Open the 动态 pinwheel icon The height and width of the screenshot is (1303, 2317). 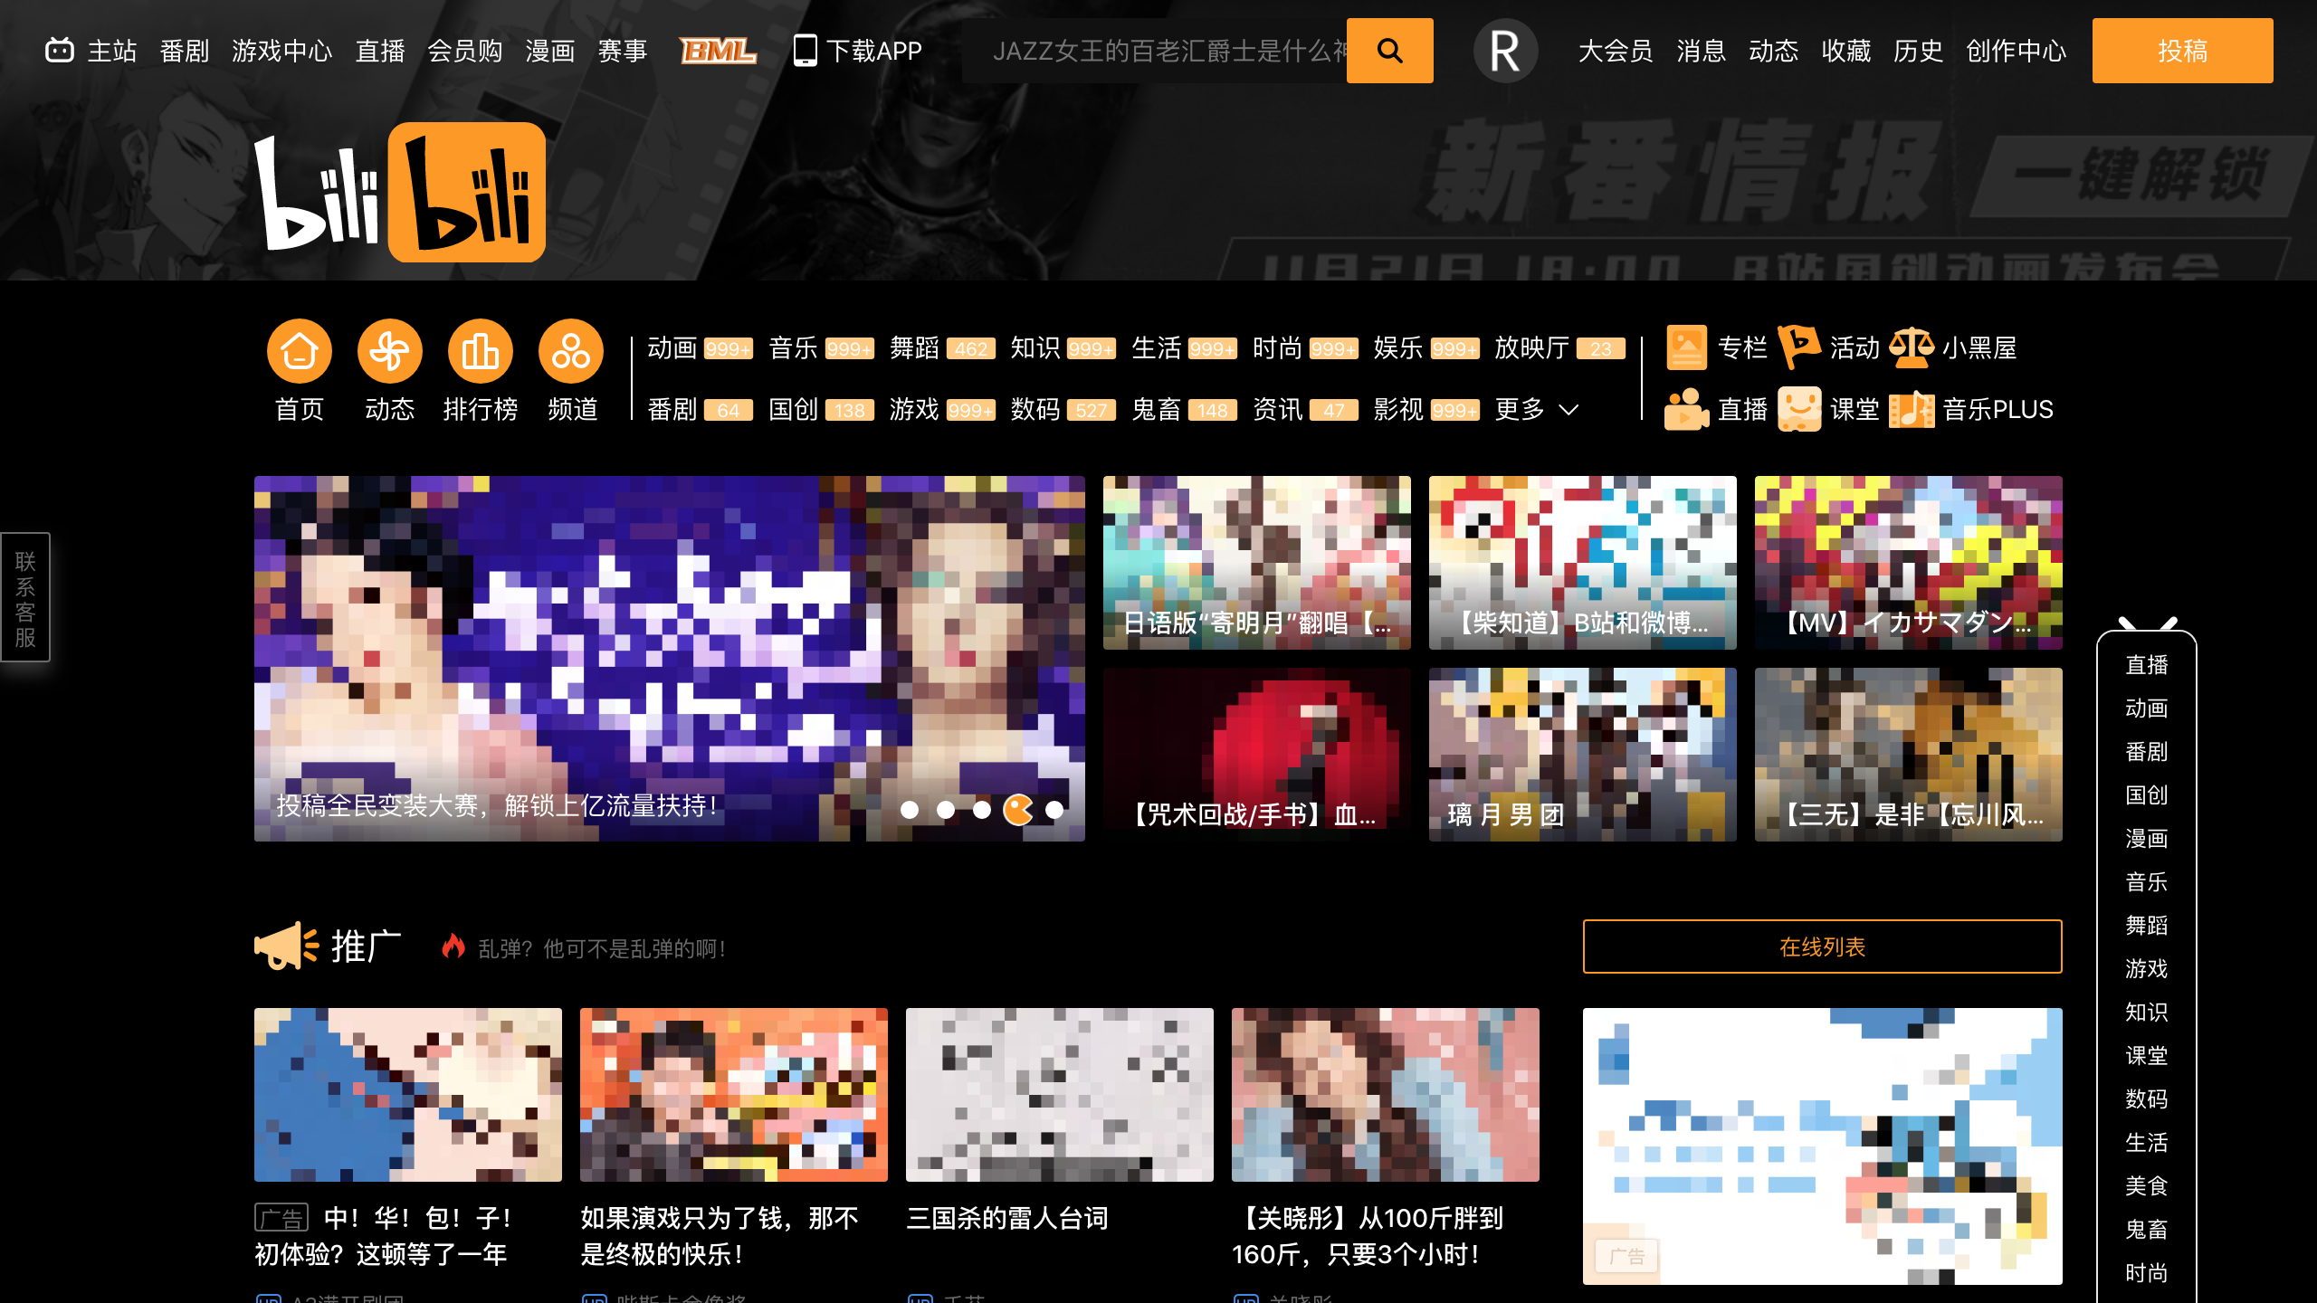point(389,351)
